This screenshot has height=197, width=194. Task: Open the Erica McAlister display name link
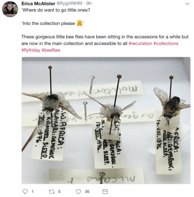(38, 3)
